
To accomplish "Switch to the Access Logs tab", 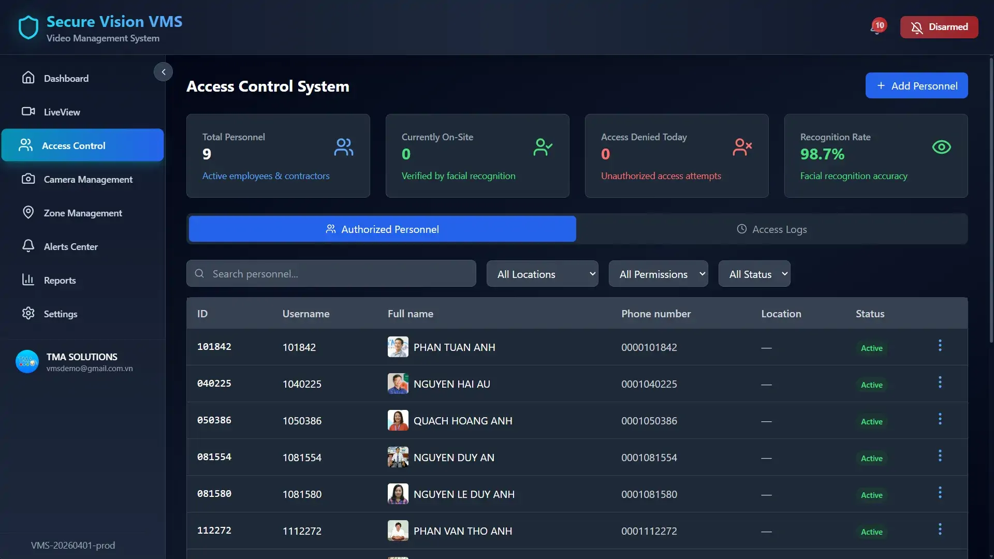I will tap(771, 229).
